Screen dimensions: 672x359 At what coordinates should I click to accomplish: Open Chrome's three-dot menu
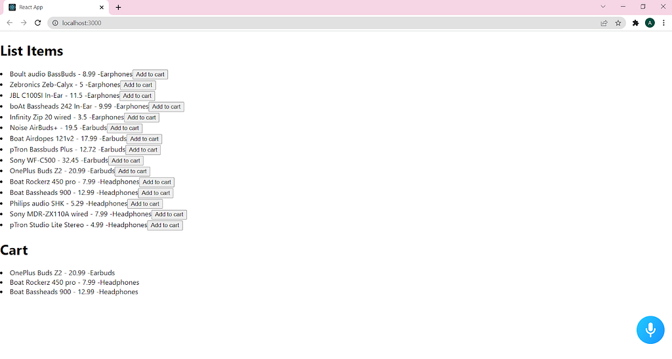663,23
